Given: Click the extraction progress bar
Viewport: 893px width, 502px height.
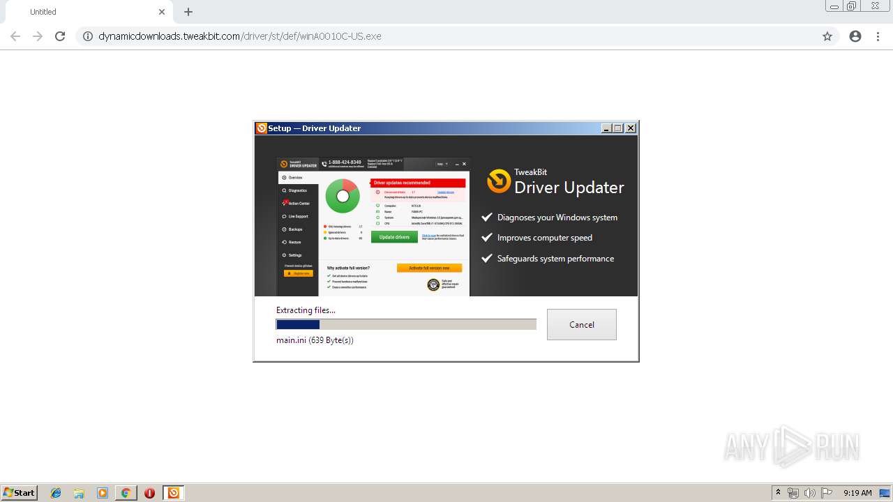Looking at the screenshot, I should 406,324.
